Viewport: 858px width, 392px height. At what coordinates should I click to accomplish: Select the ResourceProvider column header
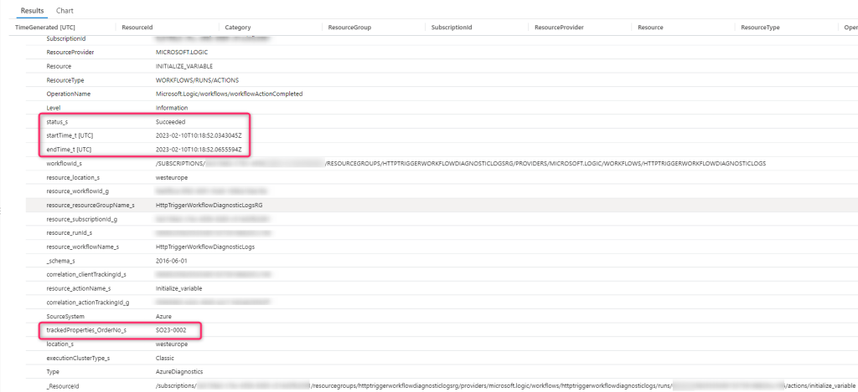click(559, 28)
